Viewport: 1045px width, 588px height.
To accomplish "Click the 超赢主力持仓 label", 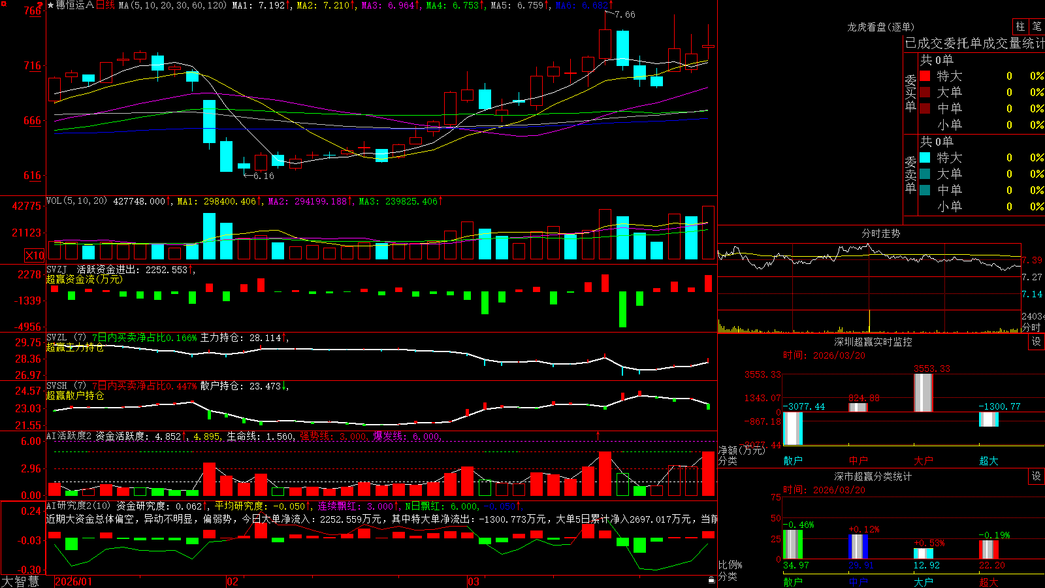I will point(75,347).
